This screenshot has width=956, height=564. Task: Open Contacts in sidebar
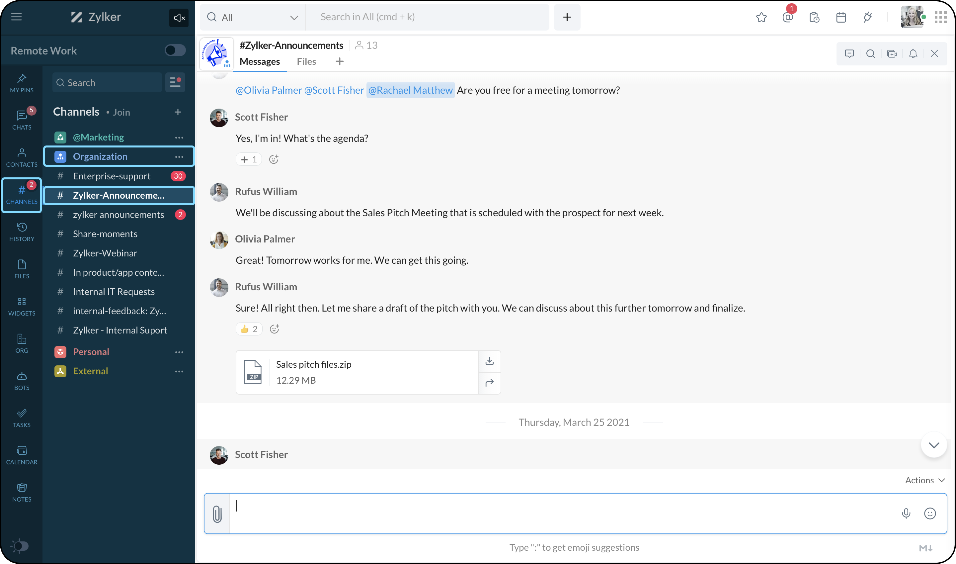pyautogui.click(x=22, y=157)
